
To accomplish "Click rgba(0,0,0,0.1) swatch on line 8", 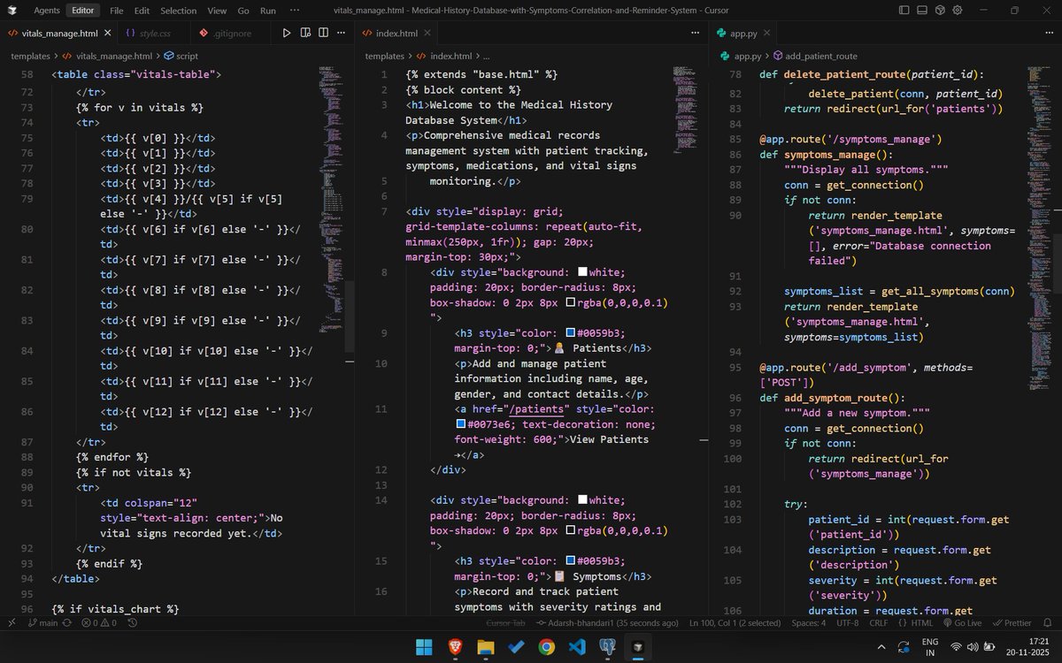I will (570, 303).
